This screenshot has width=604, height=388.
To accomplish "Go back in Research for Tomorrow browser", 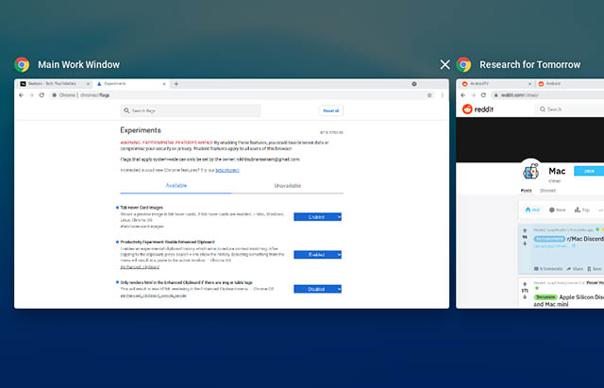I will click(463, 94).
